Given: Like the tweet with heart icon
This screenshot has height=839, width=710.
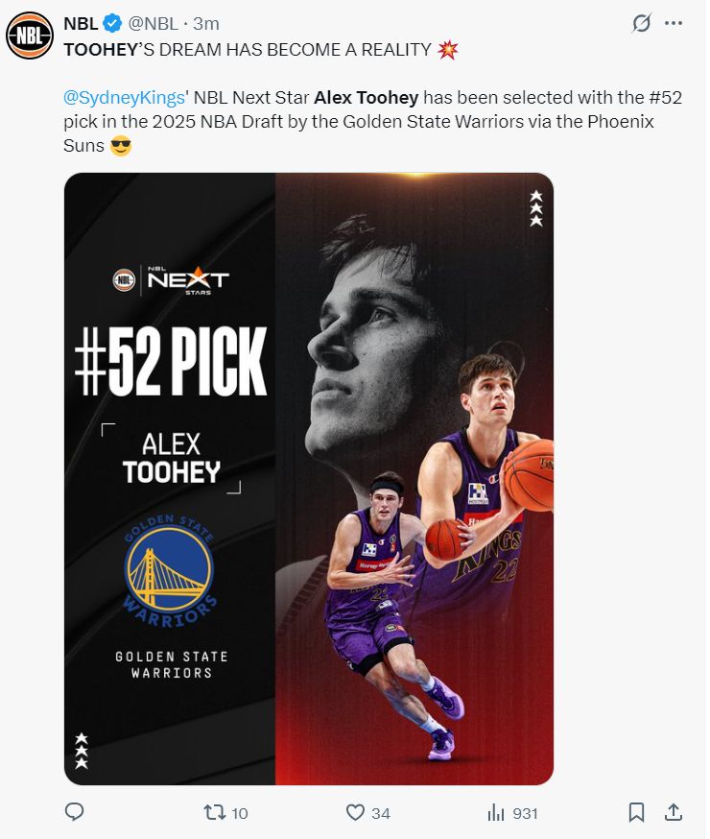Looking at the screenshot, I should pos(355,812).
